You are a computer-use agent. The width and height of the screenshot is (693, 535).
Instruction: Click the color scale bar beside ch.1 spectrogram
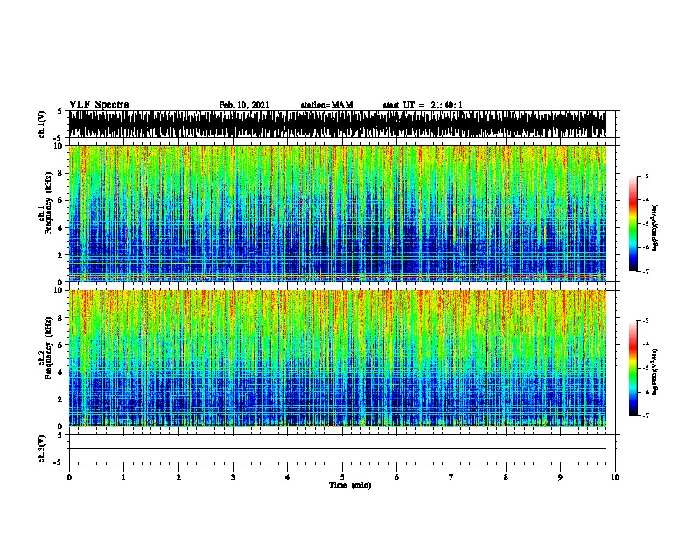[x=633, y=224]
